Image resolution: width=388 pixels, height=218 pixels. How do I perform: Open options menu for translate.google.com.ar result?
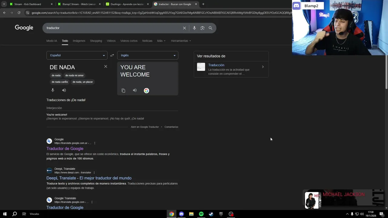pos(95,143)
